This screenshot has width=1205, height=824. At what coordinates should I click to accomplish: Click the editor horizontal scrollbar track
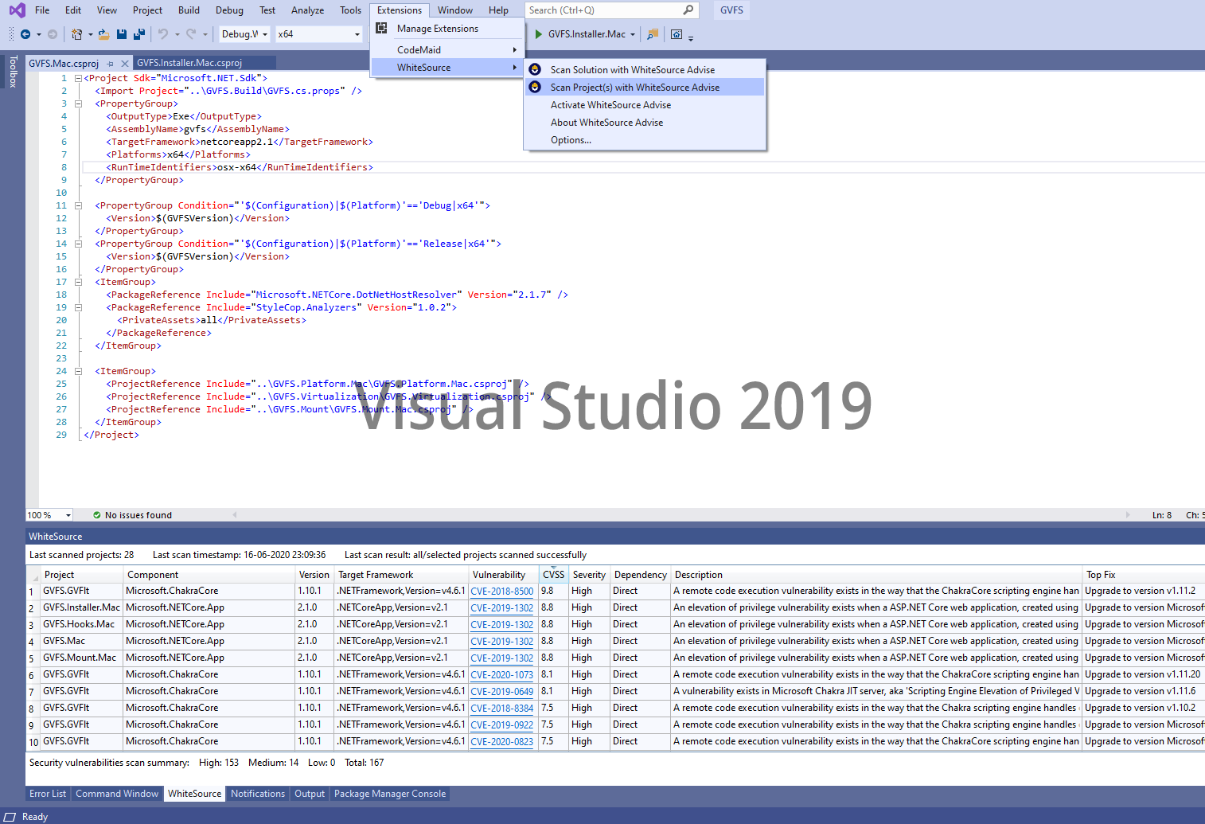click(681, 515)
